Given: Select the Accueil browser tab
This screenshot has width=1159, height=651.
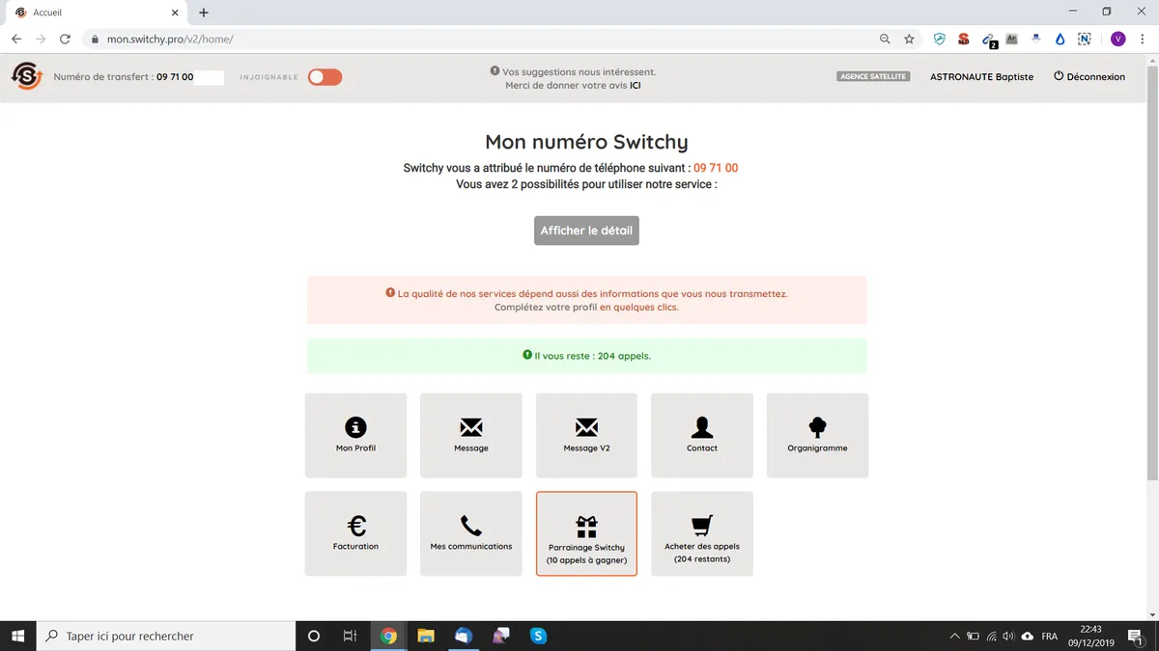Looking at the screenshot, I should 94,13.
